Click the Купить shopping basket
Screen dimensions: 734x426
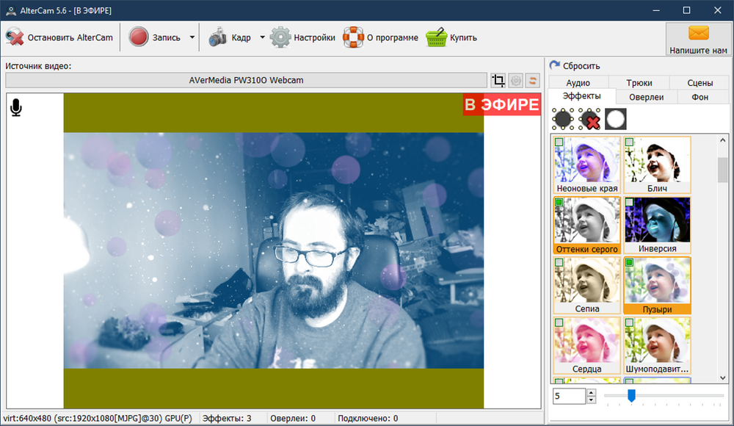point(437,37)
